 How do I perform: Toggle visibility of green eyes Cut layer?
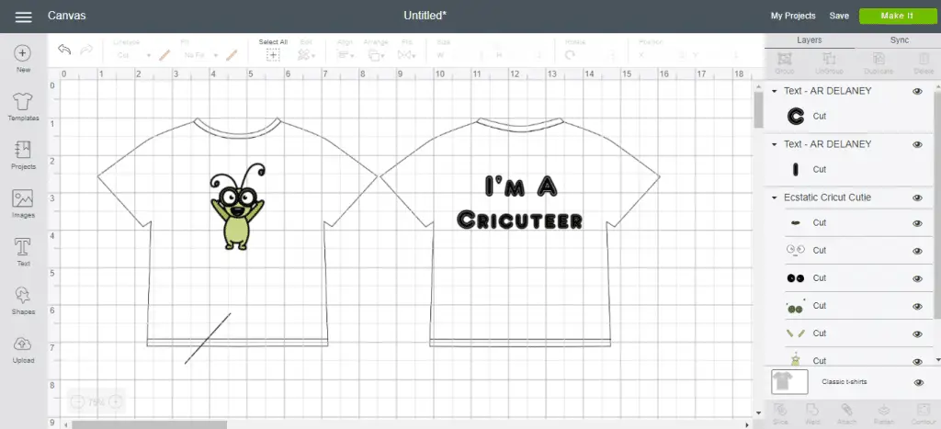tap(917, 306)
